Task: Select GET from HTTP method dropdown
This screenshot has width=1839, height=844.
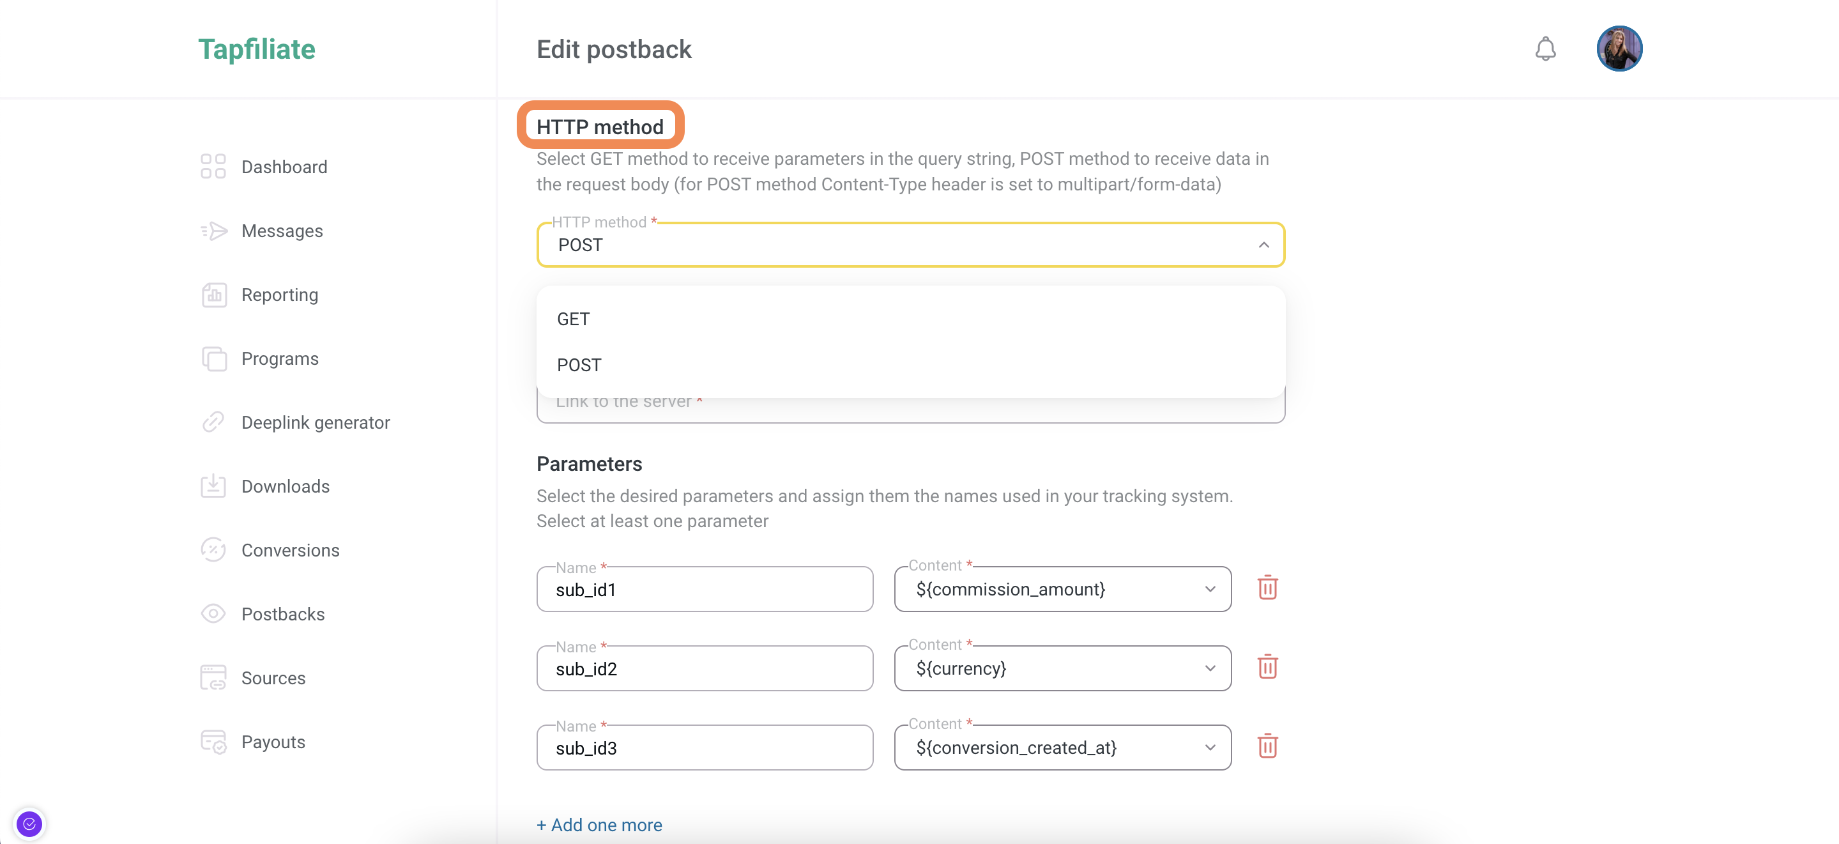Action: pos(574,318)
